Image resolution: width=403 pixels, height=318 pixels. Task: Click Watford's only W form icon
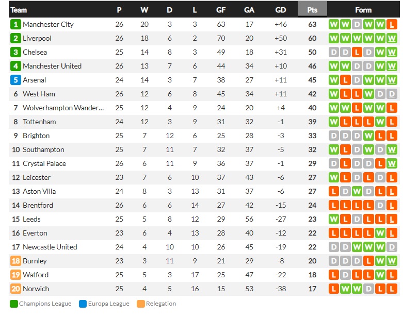(380, 275)
